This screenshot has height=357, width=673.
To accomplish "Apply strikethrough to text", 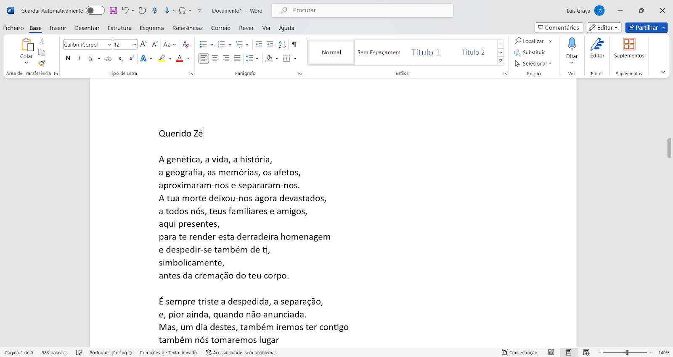I will pyautogui.click(x=109, y=58).
